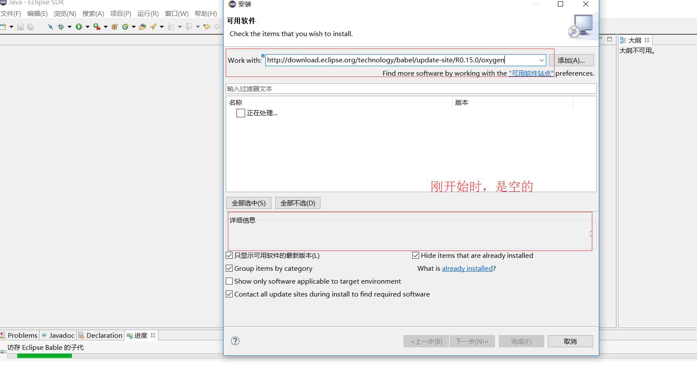The width and height of the screenshot is (697, 367).
Task: Click the Last Edit Location arrow icon
Action: (207, 27)
